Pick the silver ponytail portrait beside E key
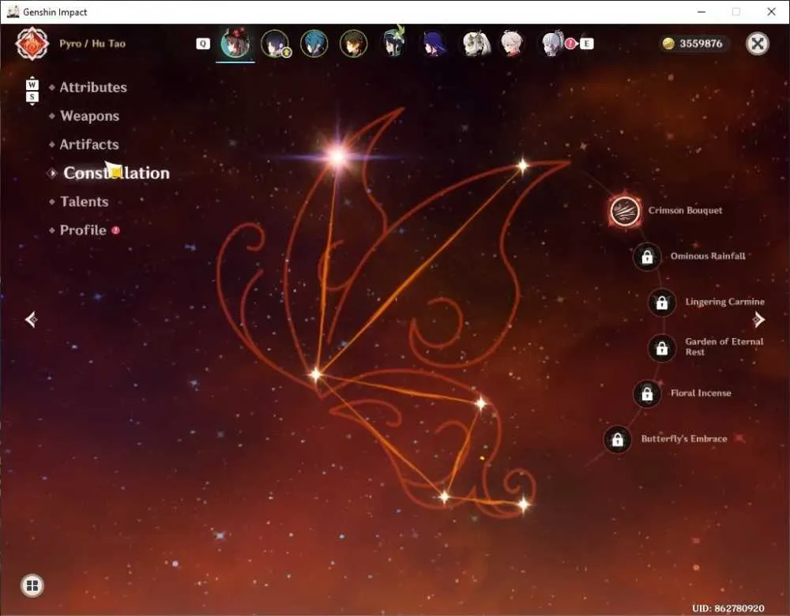Image resolution: width=790 pixels, height=616 pixels. pos(553,43)
